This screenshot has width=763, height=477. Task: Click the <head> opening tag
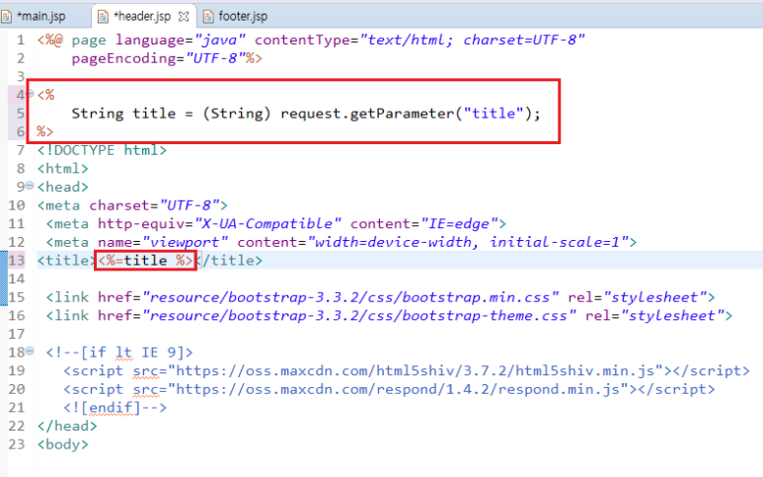click(63, 187)
